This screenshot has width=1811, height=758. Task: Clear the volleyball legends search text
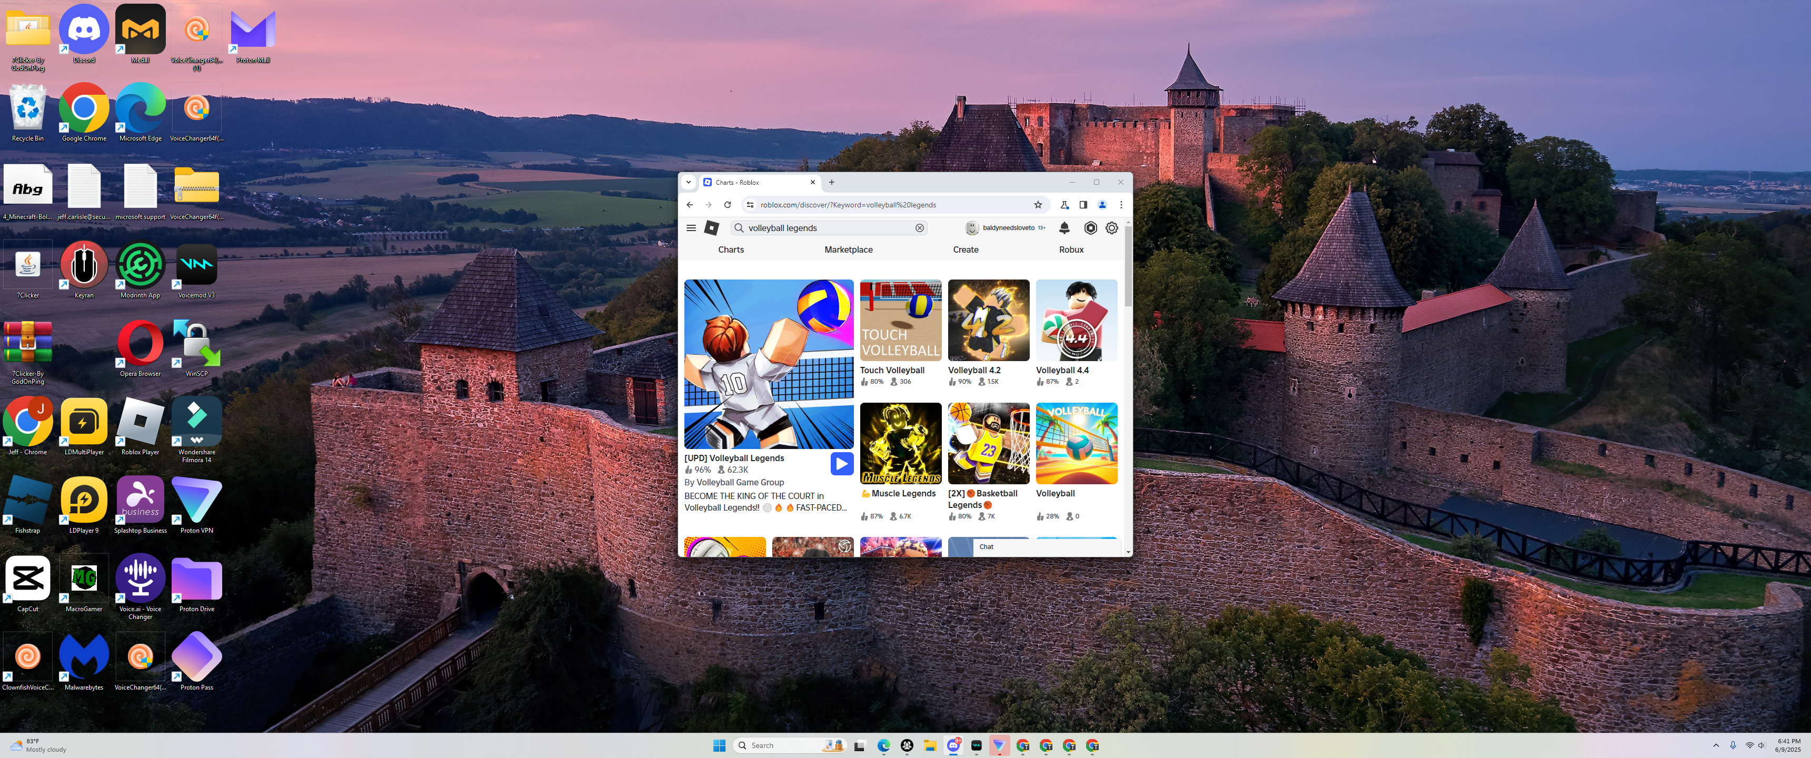tap(919, 228)
